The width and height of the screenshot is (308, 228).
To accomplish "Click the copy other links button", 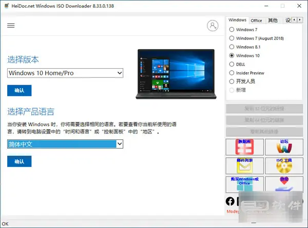I will 264,132.
